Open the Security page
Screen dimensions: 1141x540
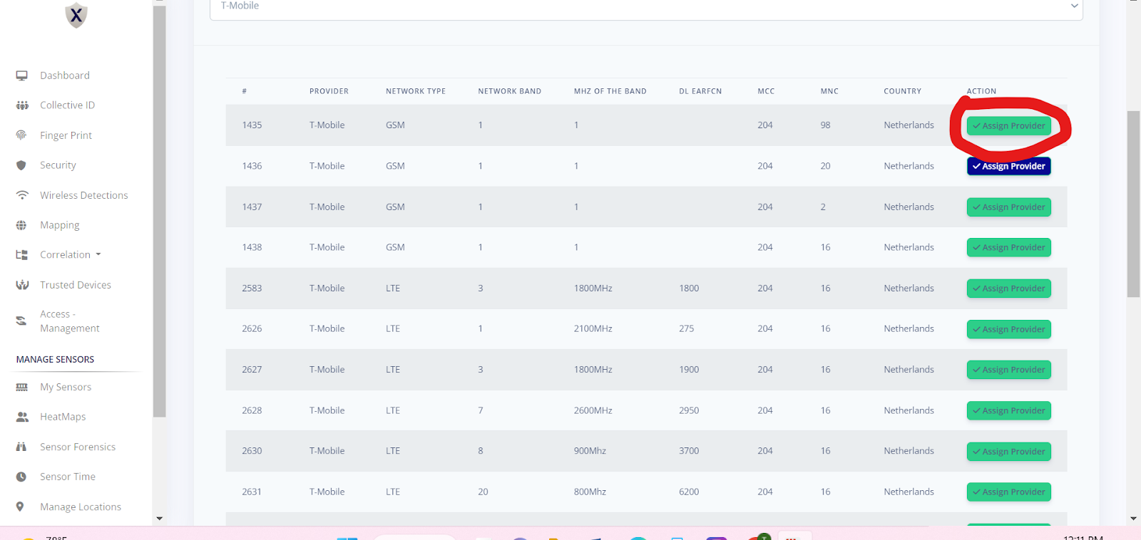[58, 165]
